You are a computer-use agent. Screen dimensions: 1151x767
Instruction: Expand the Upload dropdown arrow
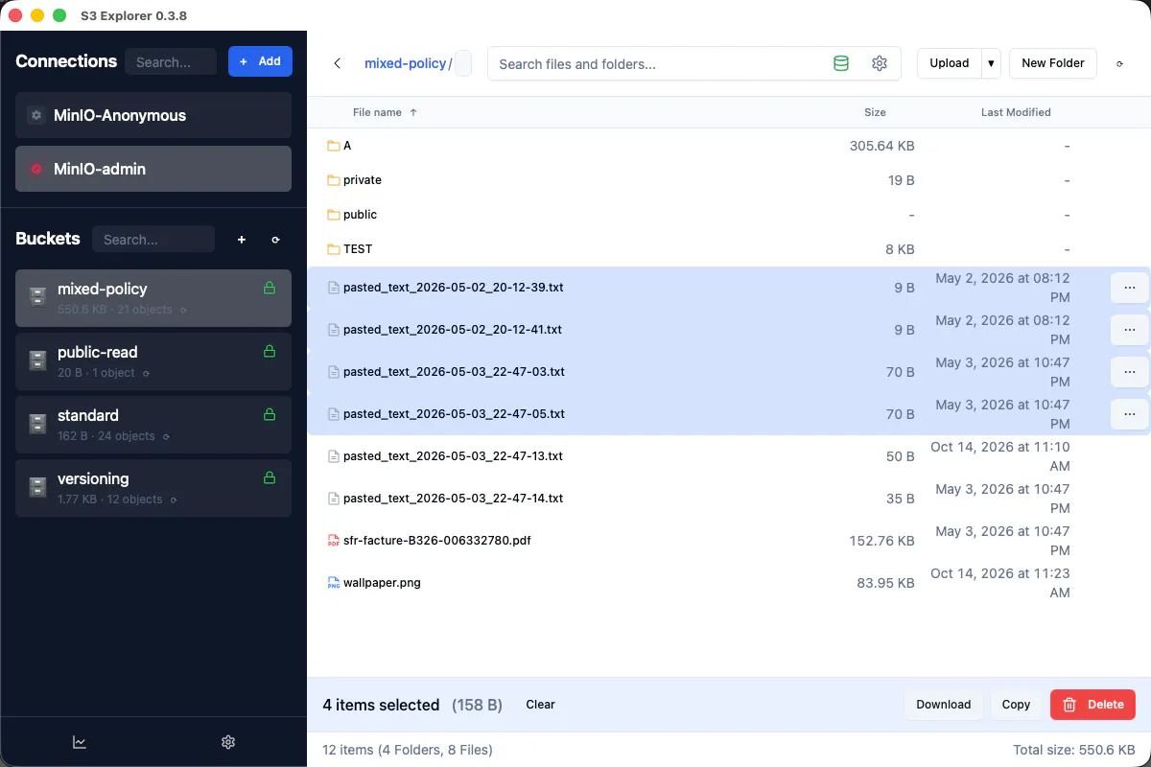pos(991,63)
